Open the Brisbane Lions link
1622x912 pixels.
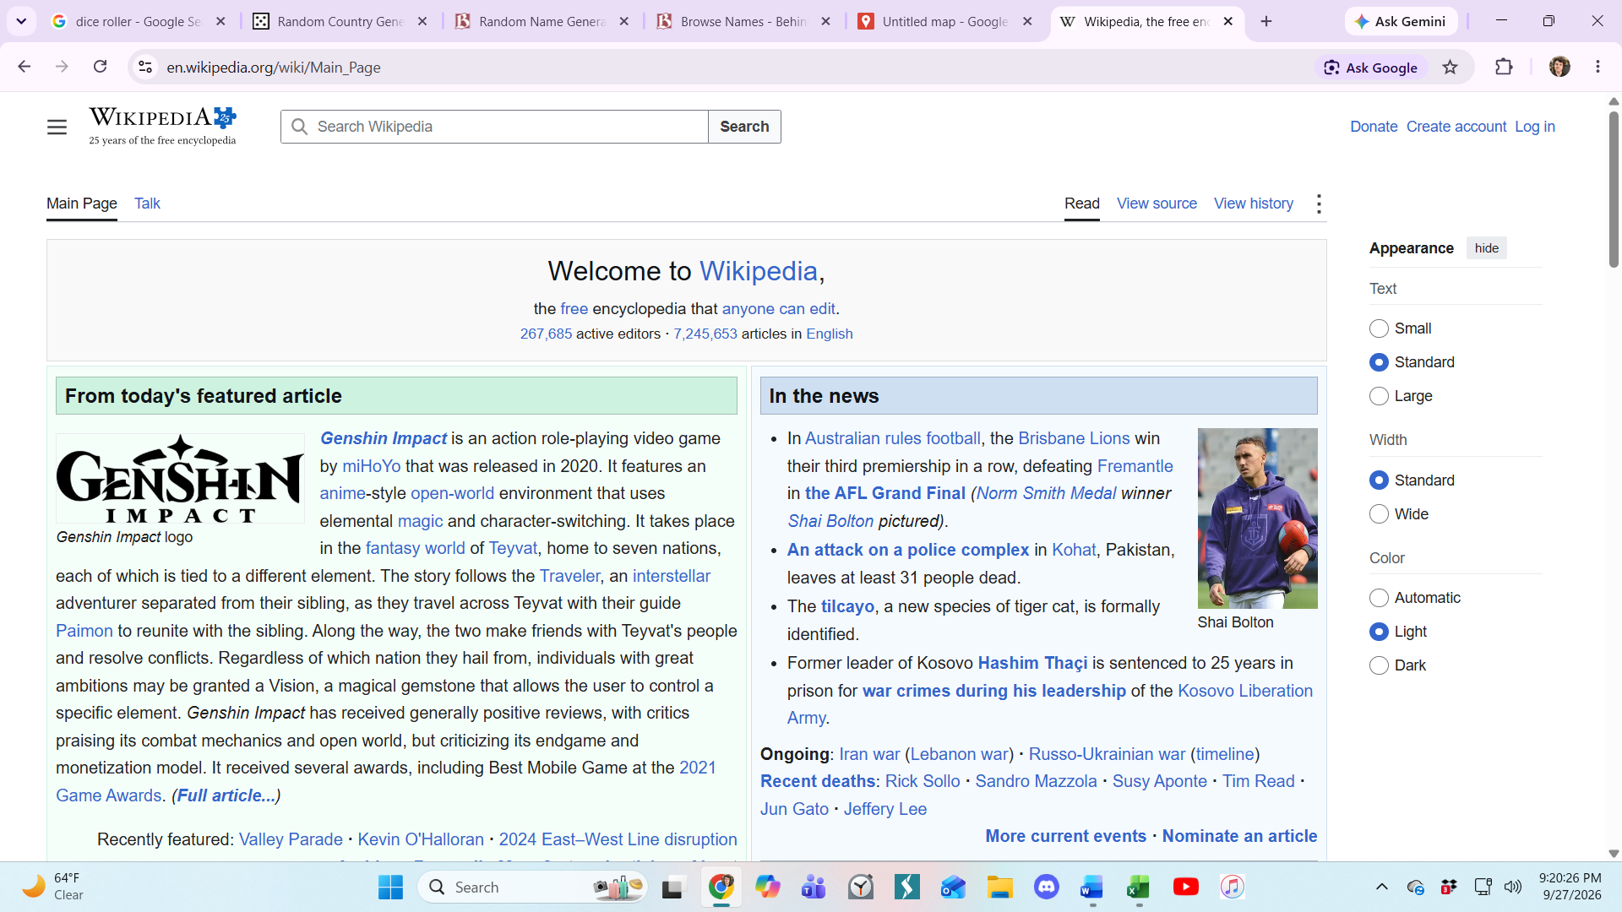(x=1074, y=438)
